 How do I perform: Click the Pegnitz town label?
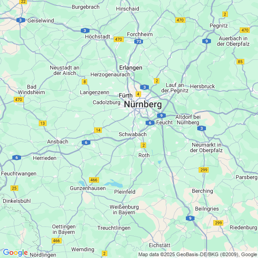(x=219, y=26)
